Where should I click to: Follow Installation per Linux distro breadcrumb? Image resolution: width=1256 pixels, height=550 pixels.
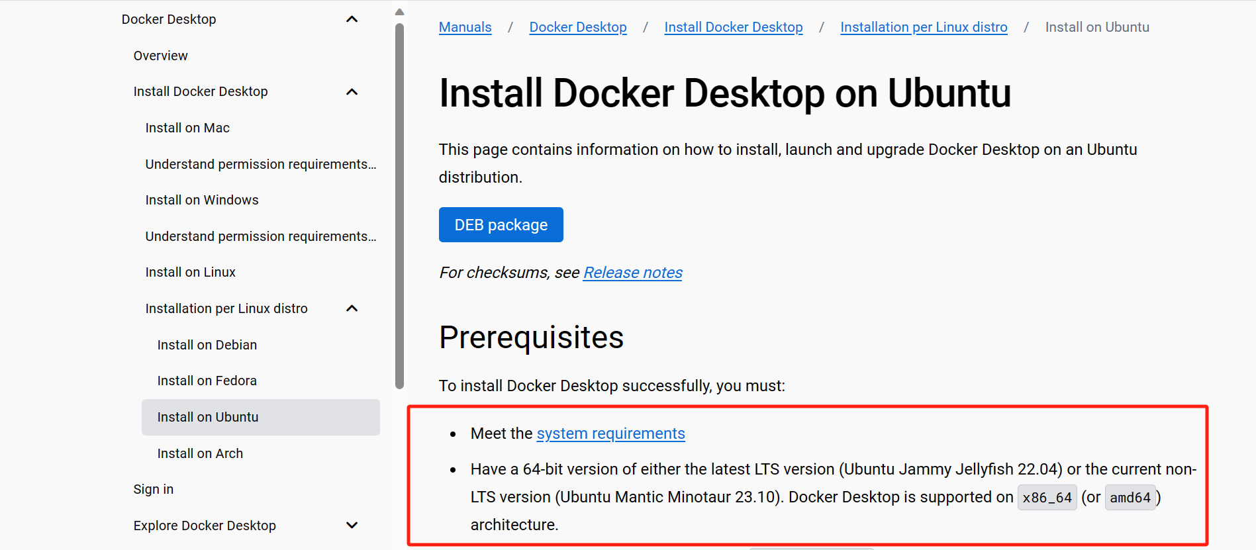coord(924,27)
